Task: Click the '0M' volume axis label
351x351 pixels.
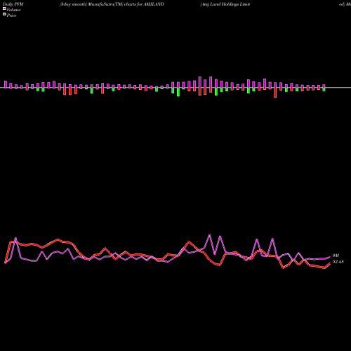Action: 336,256
